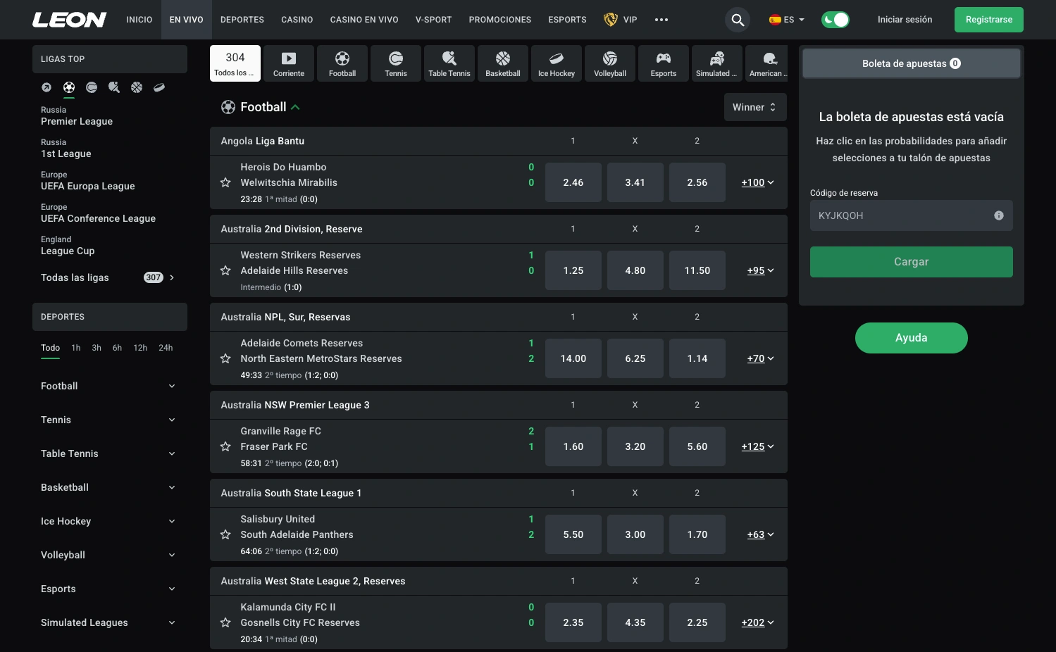Click the info icon in reserve code field
Viewport: 1056px width, 652px height.
[999, 215]
